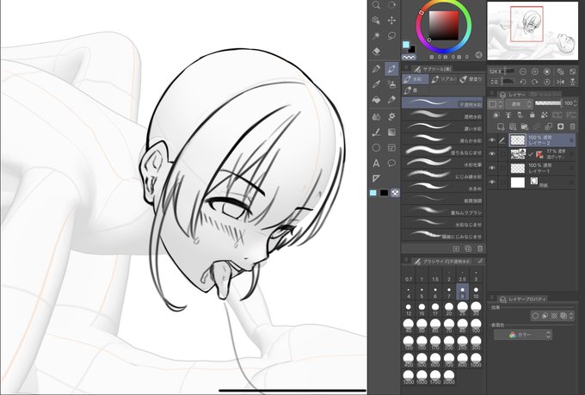585x395 pixels.
Task: Open the Layer Property panel menu icon
Action: 492,298
